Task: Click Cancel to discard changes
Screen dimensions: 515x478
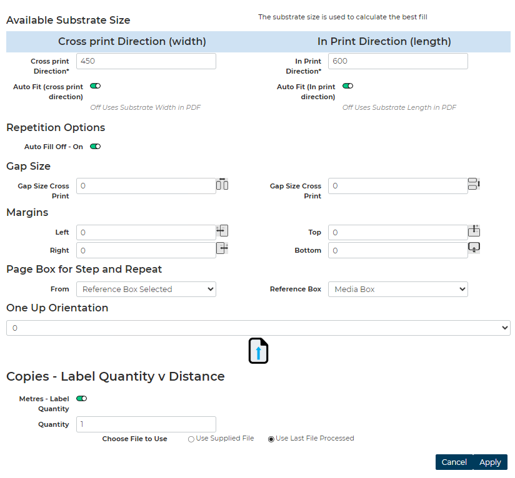Action: tap(454, 462)
